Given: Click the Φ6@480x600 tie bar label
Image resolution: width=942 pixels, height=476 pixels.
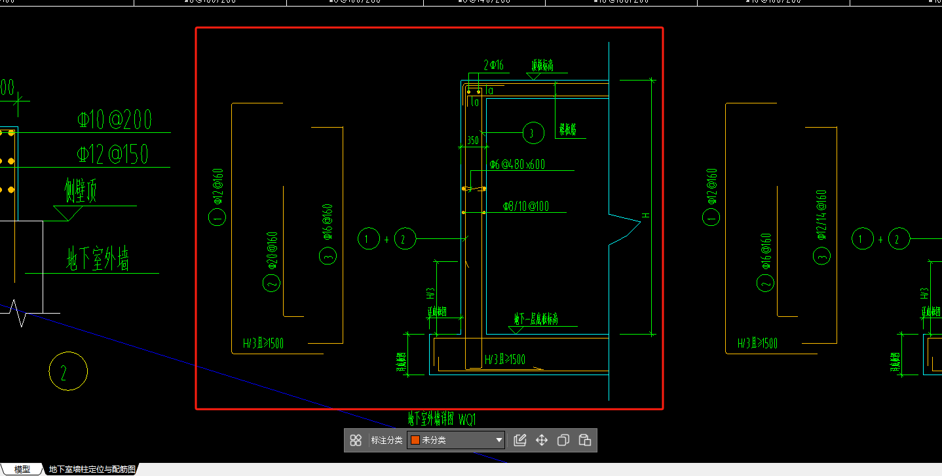Looking at the screenshot, I should coord(518,164).
